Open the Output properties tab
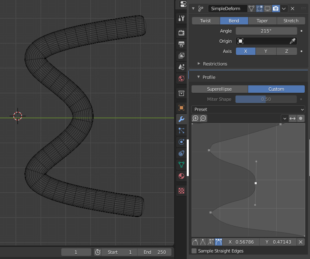 tap(181, 44)
